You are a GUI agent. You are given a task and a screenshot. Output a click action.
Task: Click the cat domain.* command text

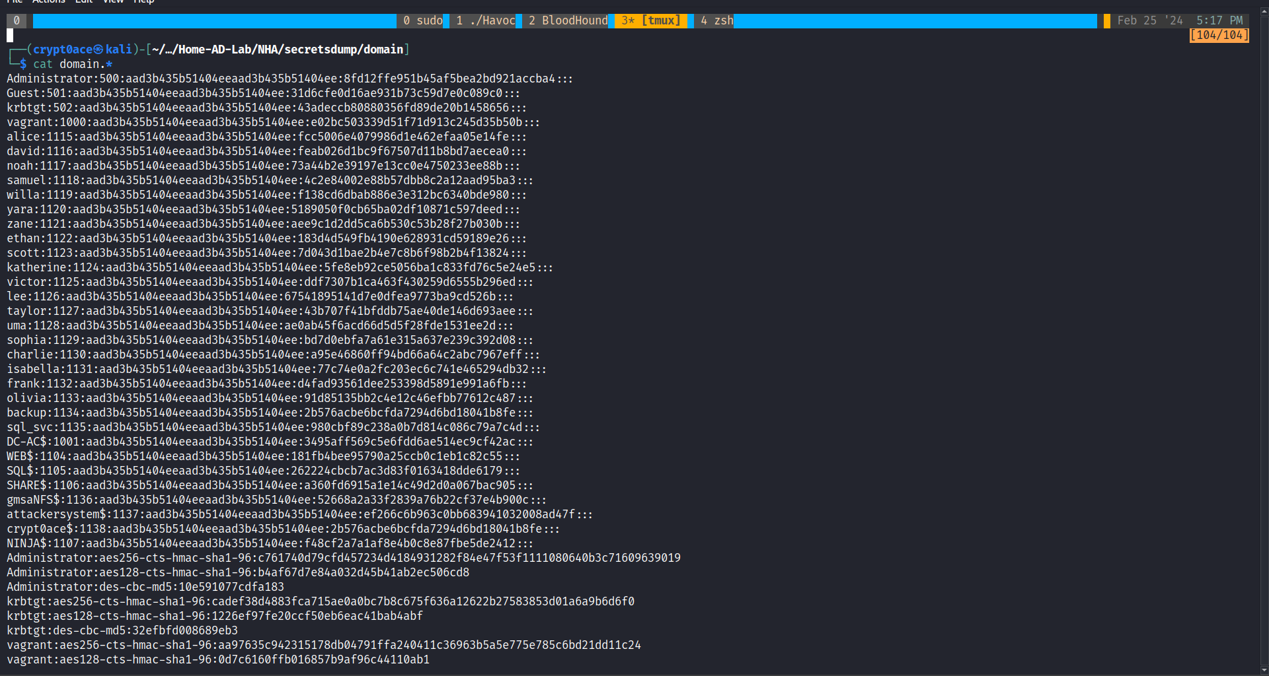[73, 64]
